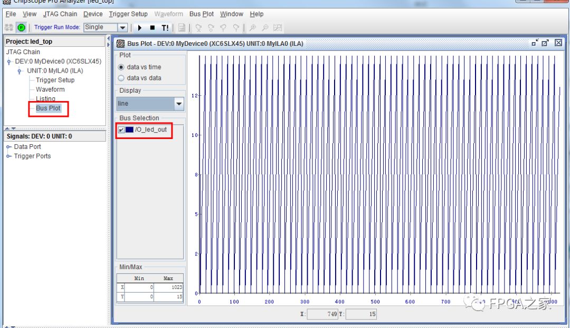Click the zoom fit toolbar icon

point(278,27)
